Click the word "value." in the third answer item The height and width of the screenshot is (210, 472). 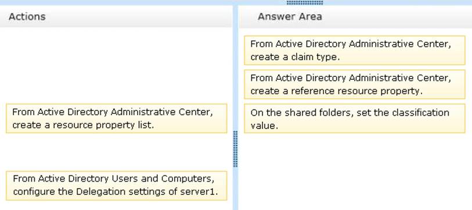click(x=264, y=126)
